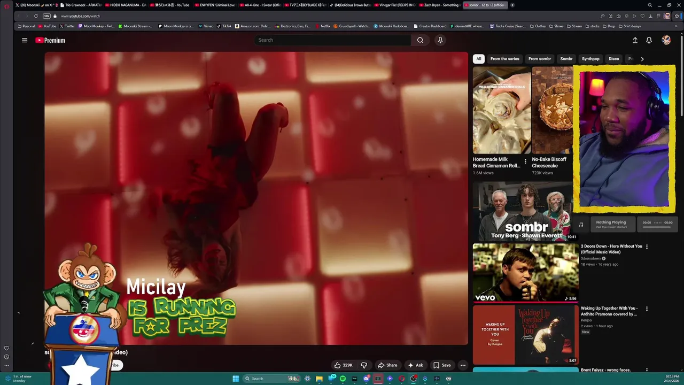
Task: Open the Creator Dashboard bookmark
Action: [x=430, y=26]
